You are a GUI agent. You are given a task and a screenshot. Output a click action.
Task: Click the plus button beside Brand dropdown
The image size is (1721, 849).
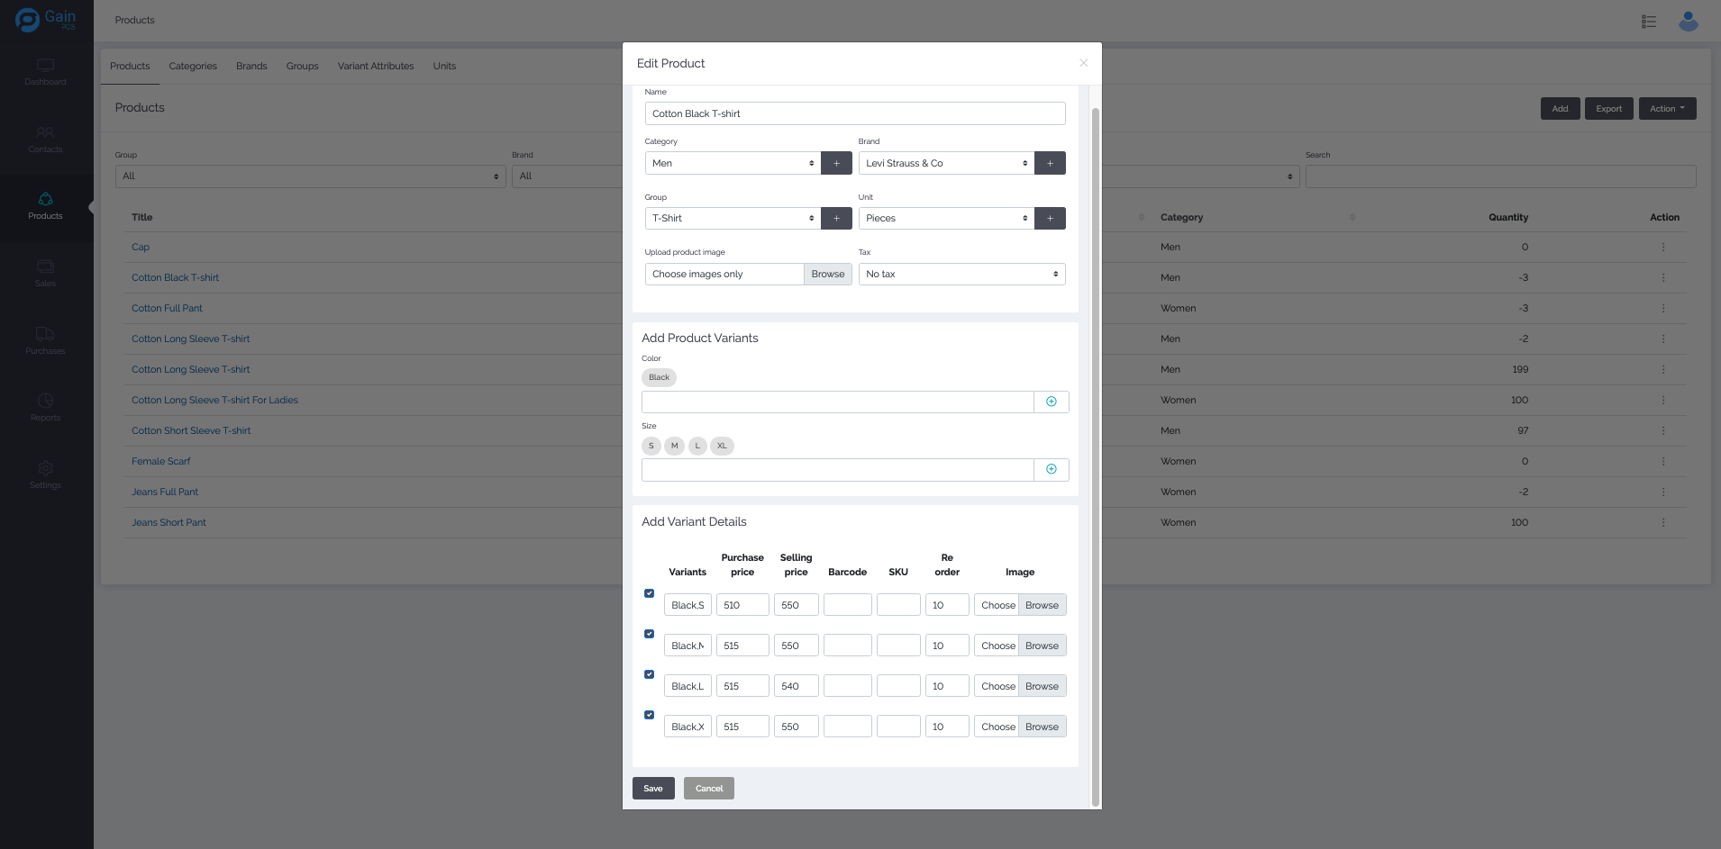coord(1050,163)
